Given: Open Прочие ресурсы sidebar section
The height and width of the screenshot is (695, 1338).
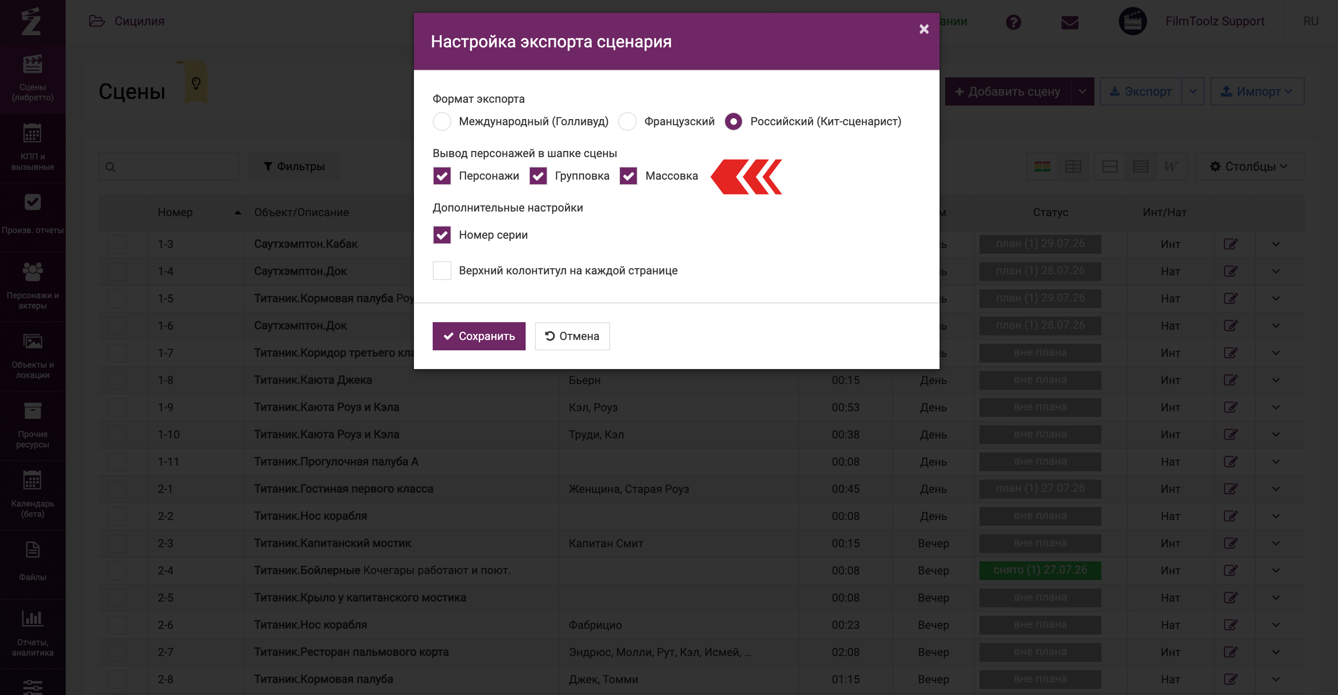Looking at the screenshot, I should point(33,426).
